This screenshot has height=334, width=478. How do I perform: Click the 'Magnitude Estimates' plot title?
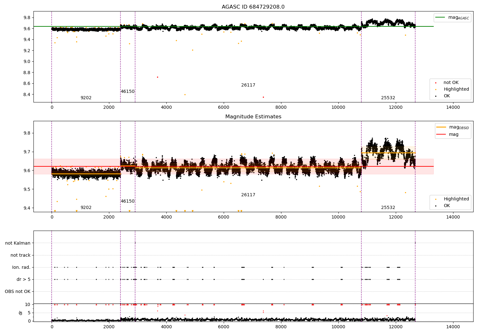click(x=253, y=117)
